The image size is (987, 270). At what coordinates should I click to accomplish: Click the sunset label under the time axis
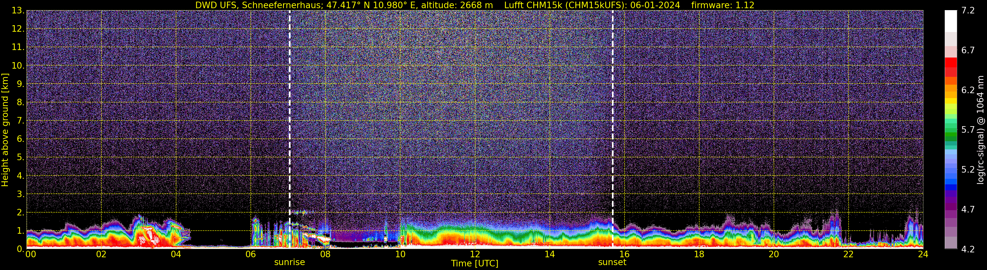(x=612, y=262)
